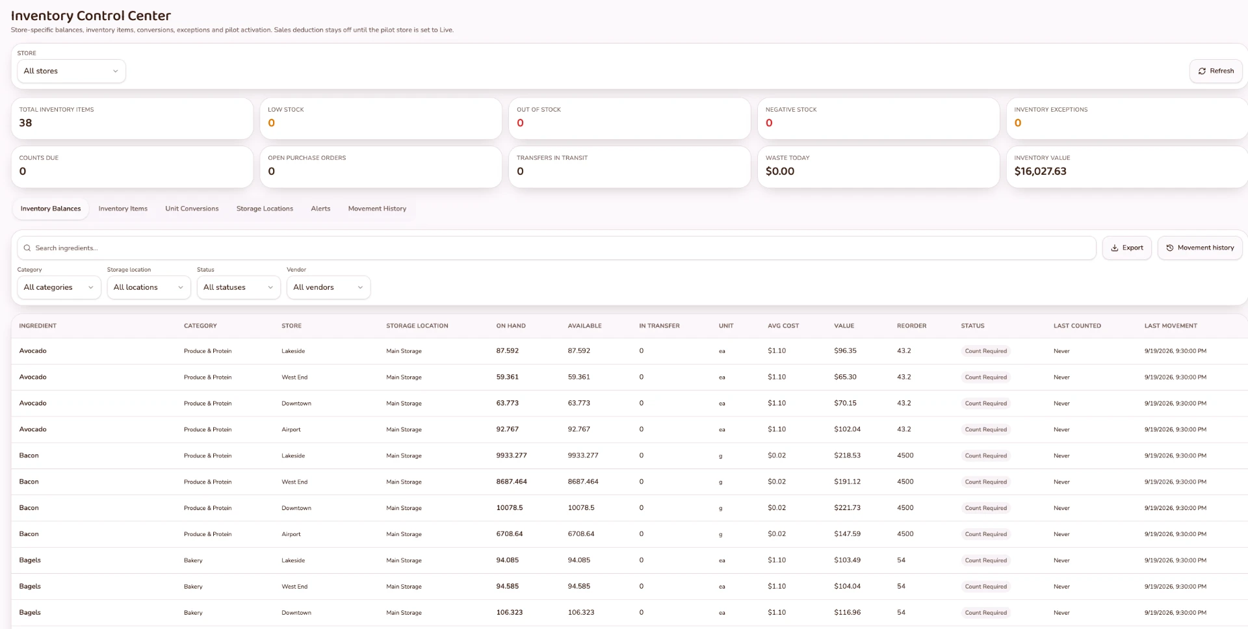Image resolution: width=1248 pixels, height=629 pixels.
Task: Click the Negative Stock card
Action: [878, 118]
